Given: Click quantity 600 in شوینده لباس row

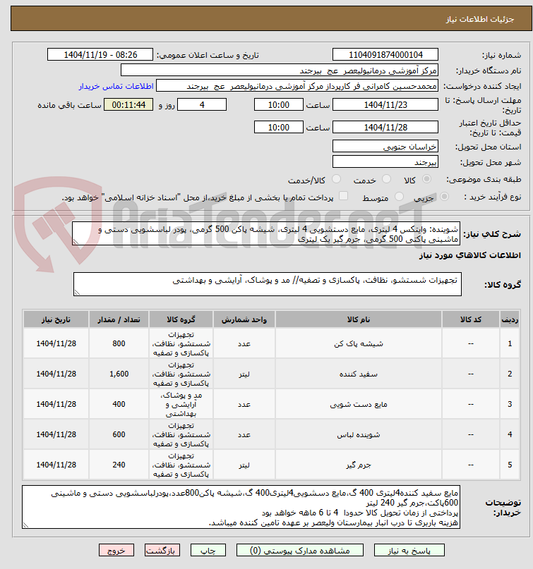Looking at the screenshot, I should [x=119, y=434].
